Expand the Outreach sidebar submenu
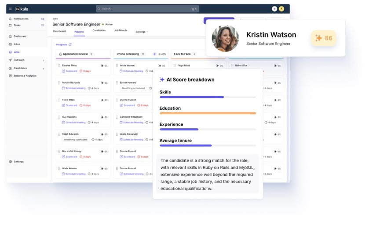Screen dimensions: 380x238 [44, 60]
